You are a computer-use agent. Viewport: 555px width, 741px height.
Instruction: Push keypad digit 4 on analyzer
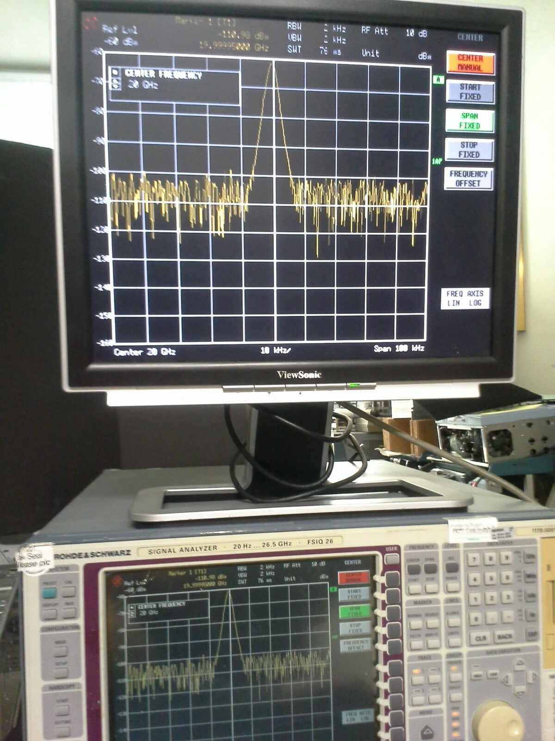pyautogui.click(x=475, y=579)
